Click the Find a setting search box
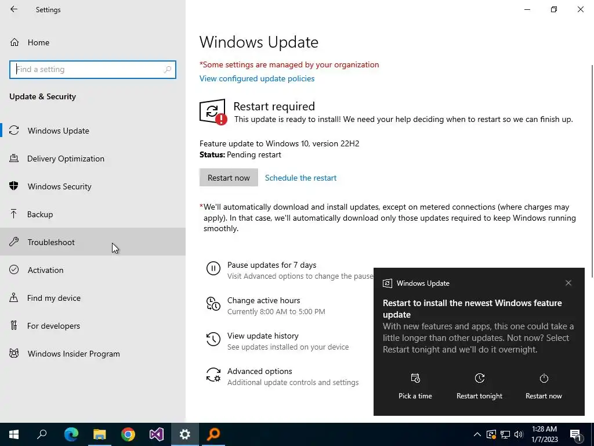 click(92, 70)
